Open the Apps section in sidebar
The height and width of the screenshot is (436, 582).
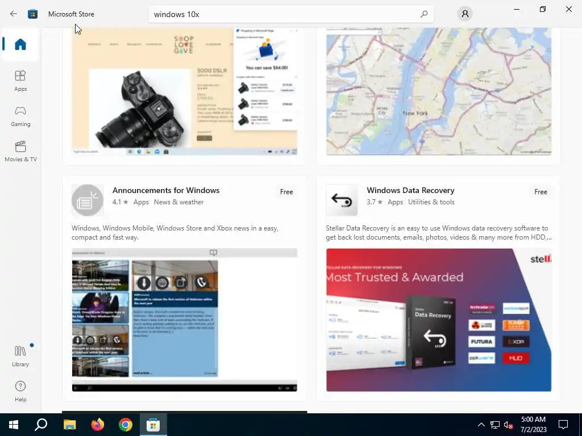click(20, 81)
